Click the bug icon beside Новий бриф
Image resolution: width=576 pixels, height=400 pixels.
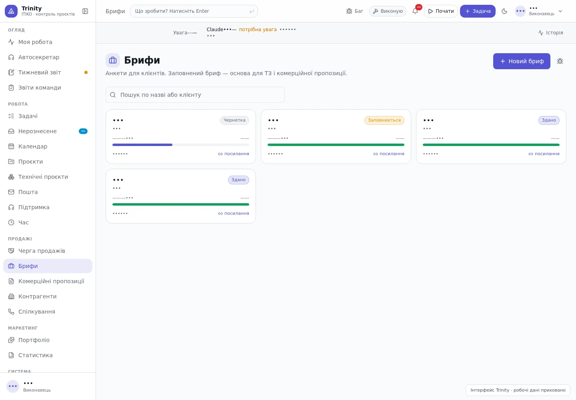click(x=560, y=61)
